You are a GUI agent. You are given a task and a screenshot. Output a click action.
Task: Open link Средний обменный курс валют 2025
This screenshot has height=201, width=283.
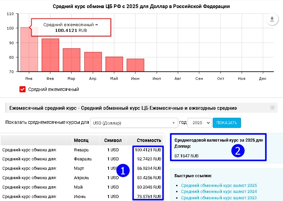pyautogui.click(x=219, y=185)
